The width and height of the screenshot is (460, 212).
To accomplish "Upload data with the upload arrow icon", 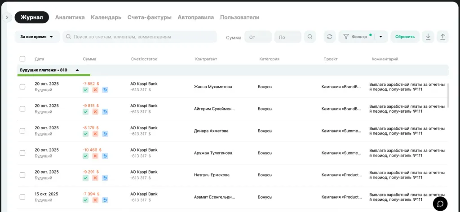I will point(442,37).
